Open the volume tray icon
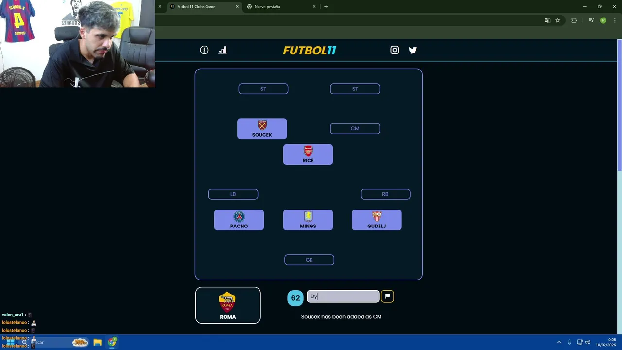This screenshot has height=350, width=622. 587,342
